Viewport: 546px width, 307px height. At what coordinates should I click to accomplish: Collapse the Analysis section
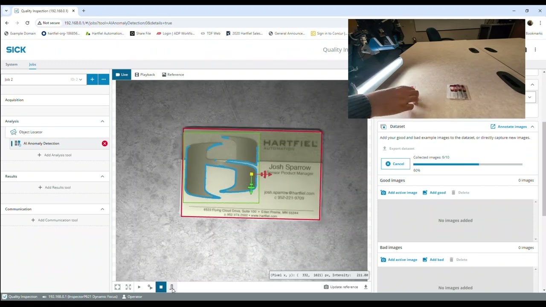102,122
